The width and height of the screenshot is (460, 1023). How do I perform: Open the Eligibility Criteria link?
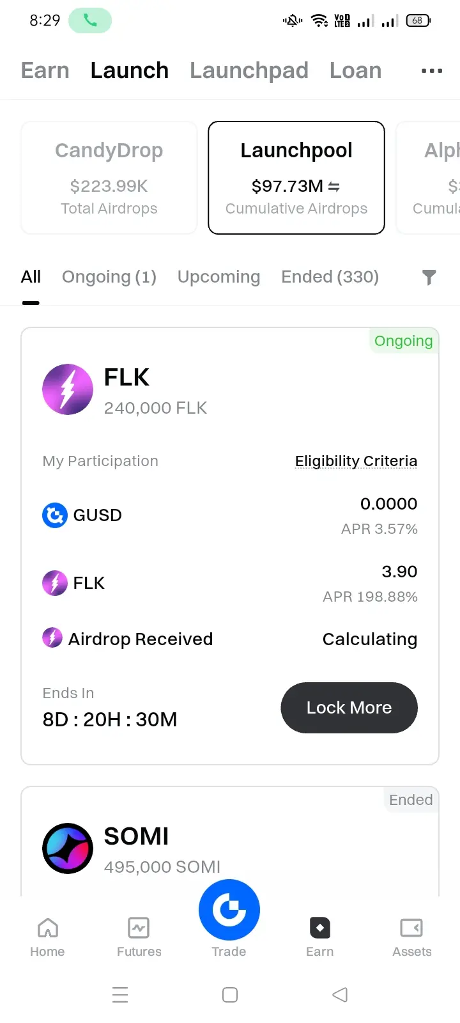(x=356, y=461)
